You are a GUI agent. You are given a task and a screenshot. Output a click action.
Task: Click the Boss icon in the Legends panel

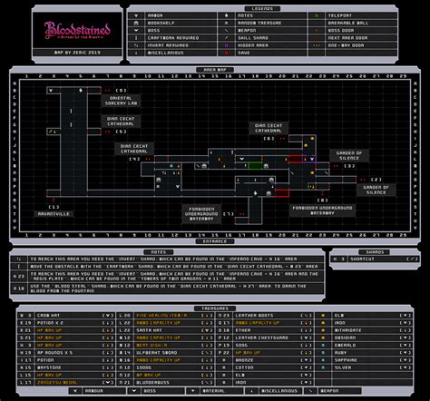(x=136, y=30)
